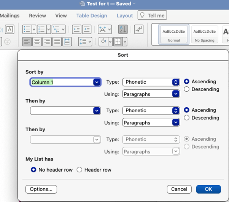The height and width of the screenshot is (202, 229).
Task: Click the Align Left icon
Action: tap(27, 41)
